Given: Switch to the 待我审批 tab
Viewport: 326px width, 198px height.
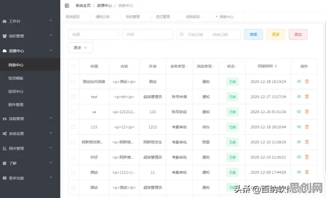Looking at the screenshot, I should tap(193, 17).
